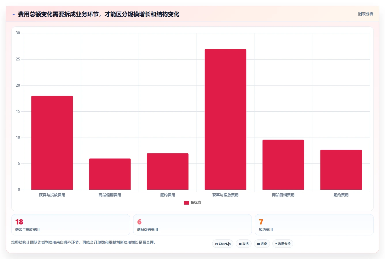Click the y-axis label 10

(18, 138)
